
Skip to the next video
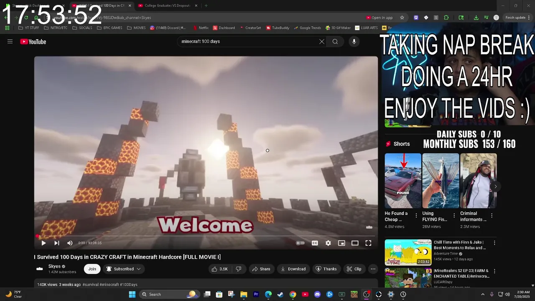pos(57,243)
